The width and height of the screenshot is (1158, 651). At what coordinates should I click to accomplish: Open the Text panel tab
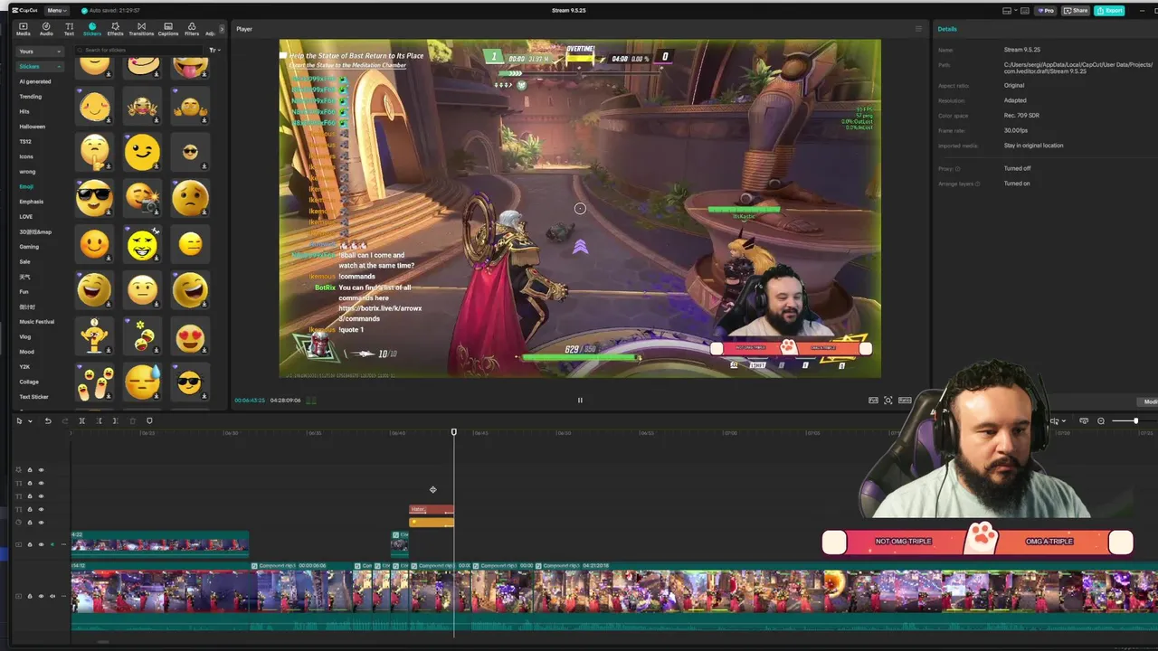click(x=69, y=28)
